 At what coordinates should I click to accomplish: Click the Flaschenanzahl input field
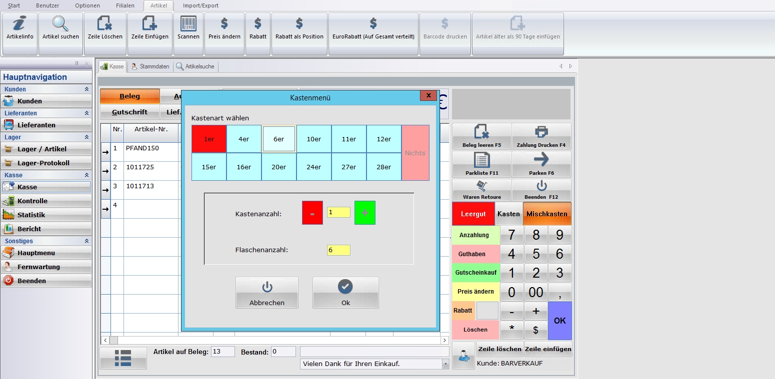click(338, 250)
